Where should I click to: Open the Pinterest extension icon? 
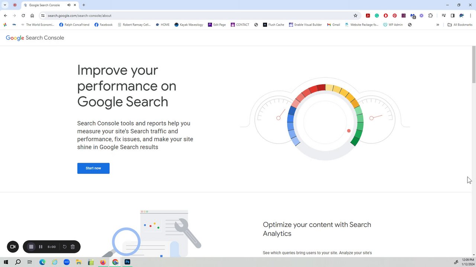pos(395,16)
